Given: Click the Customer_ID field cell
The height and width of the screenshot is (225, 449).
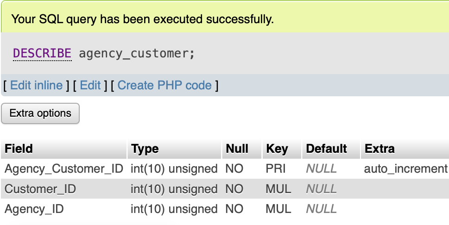Looking at the screenshot, I should (x=40, y=189).
